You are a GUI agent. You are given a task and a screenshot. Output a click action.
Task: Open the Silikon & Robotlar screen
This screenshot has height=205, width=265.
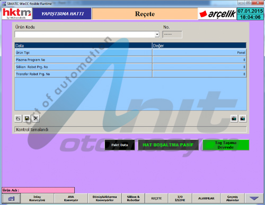click(x=133, y=199)
